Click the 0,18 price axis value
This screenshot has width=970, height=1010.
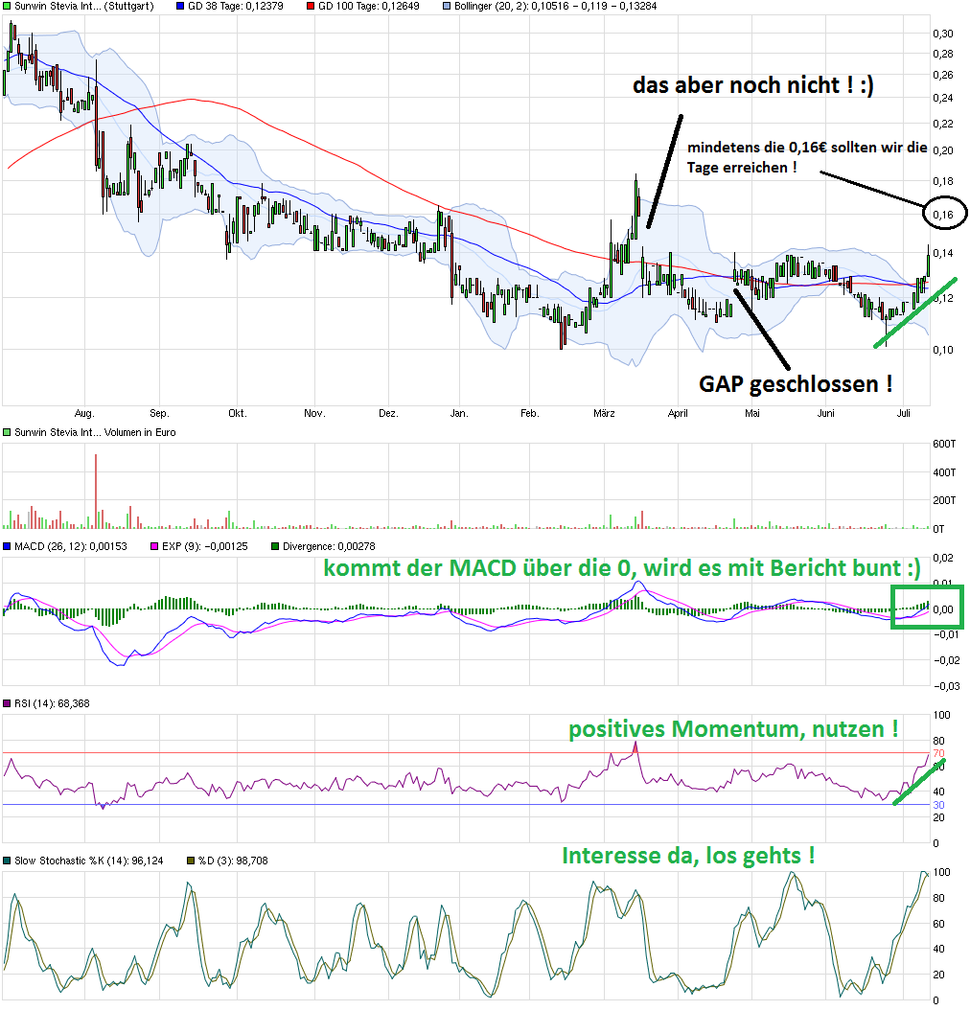pos(943,182)
